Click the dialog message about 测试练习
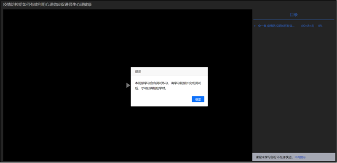 click(x=168, y=85)
